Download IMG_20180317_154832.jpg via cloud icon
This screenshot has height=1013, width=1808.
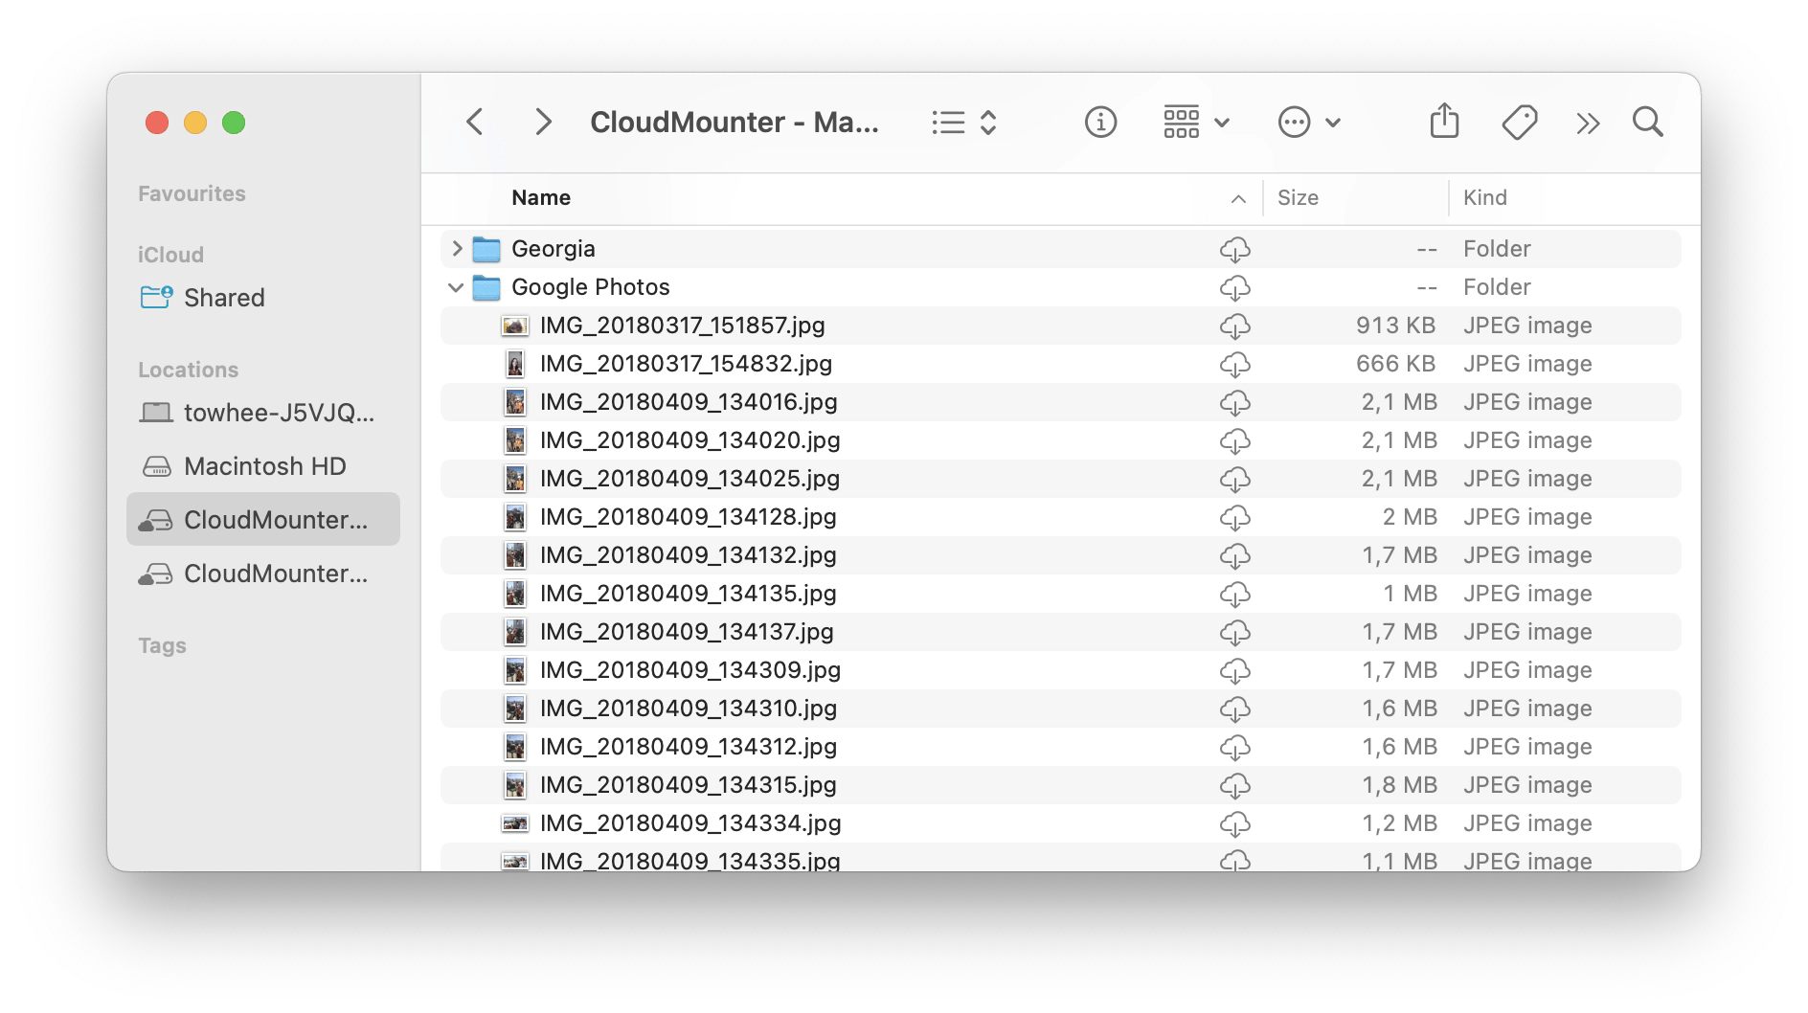click(x=1235, y=365)
